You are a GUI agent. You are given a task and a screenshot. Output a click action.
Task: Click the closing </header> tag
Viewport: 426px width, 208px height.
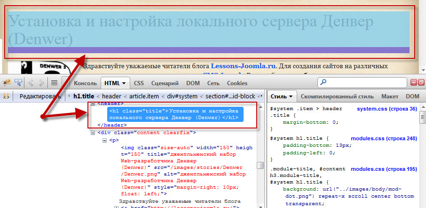pyautogui.click(x=112, y=125)
